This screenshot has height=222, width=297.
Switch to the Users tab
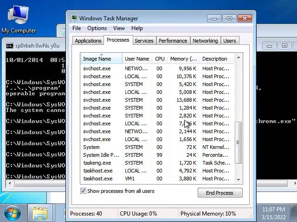[x=230, y=41]
